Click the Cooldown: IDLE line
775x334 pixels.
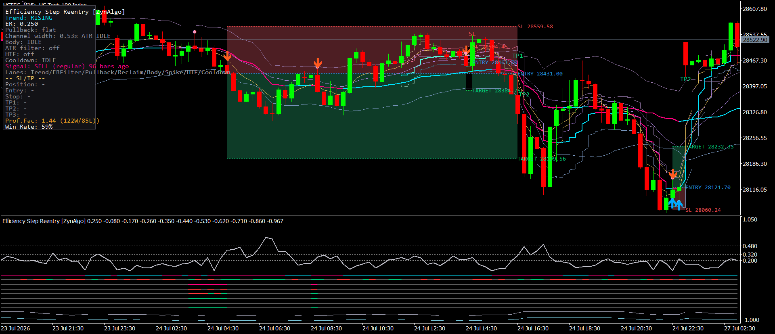tap(31, 61)
